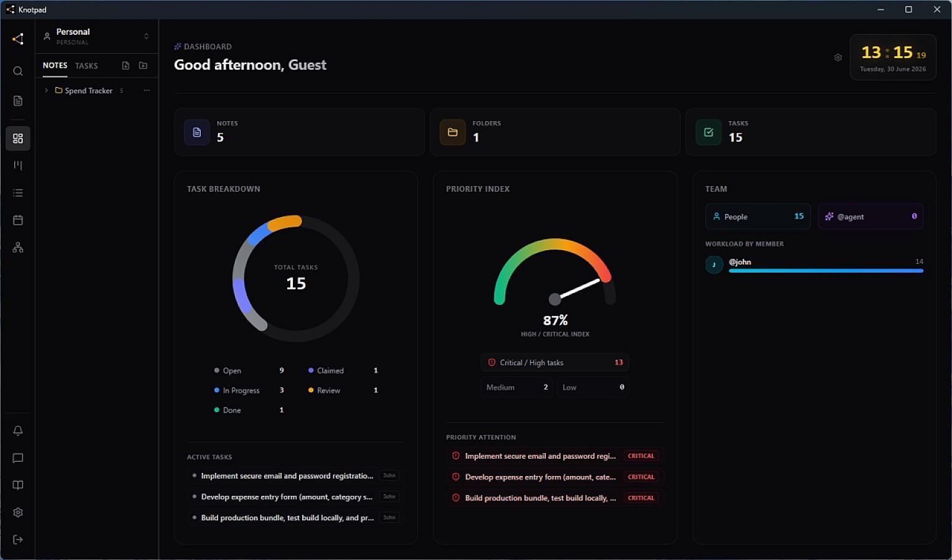This screenshot has height=560, width=952.
Task: Open the chat bubble icon in sidebar
Action: 18,458
